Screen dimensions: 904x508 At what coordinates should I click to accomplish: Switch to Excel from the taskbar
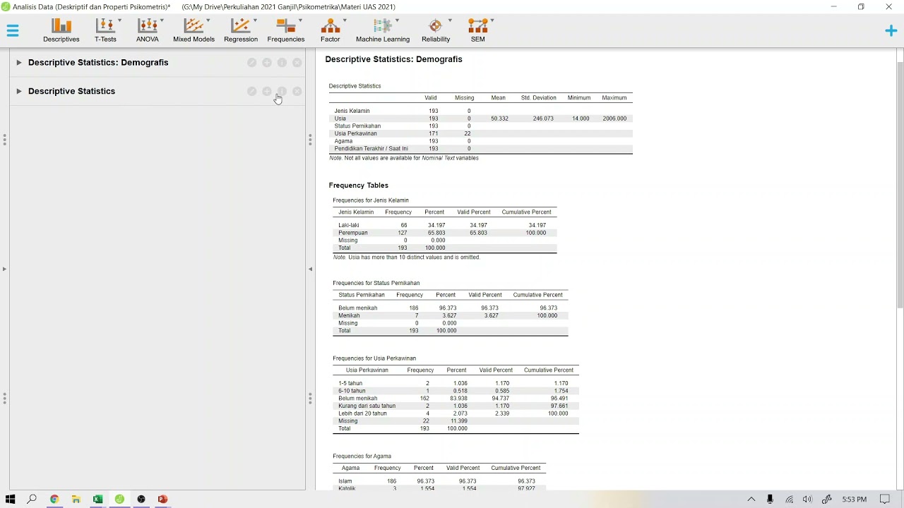pos(97,500)
